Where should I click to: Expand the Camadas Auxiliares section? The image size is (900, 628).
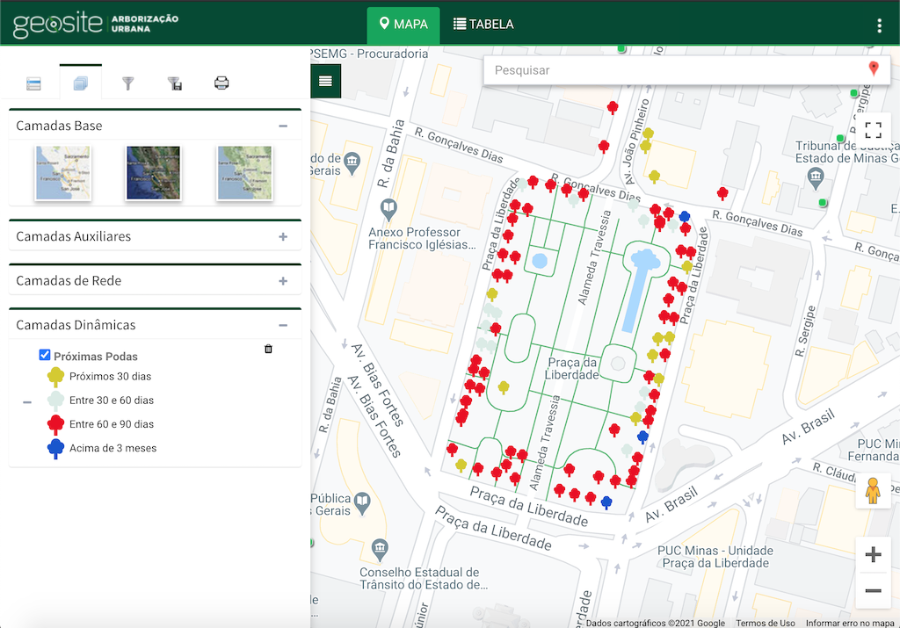(x=283, y=236)
